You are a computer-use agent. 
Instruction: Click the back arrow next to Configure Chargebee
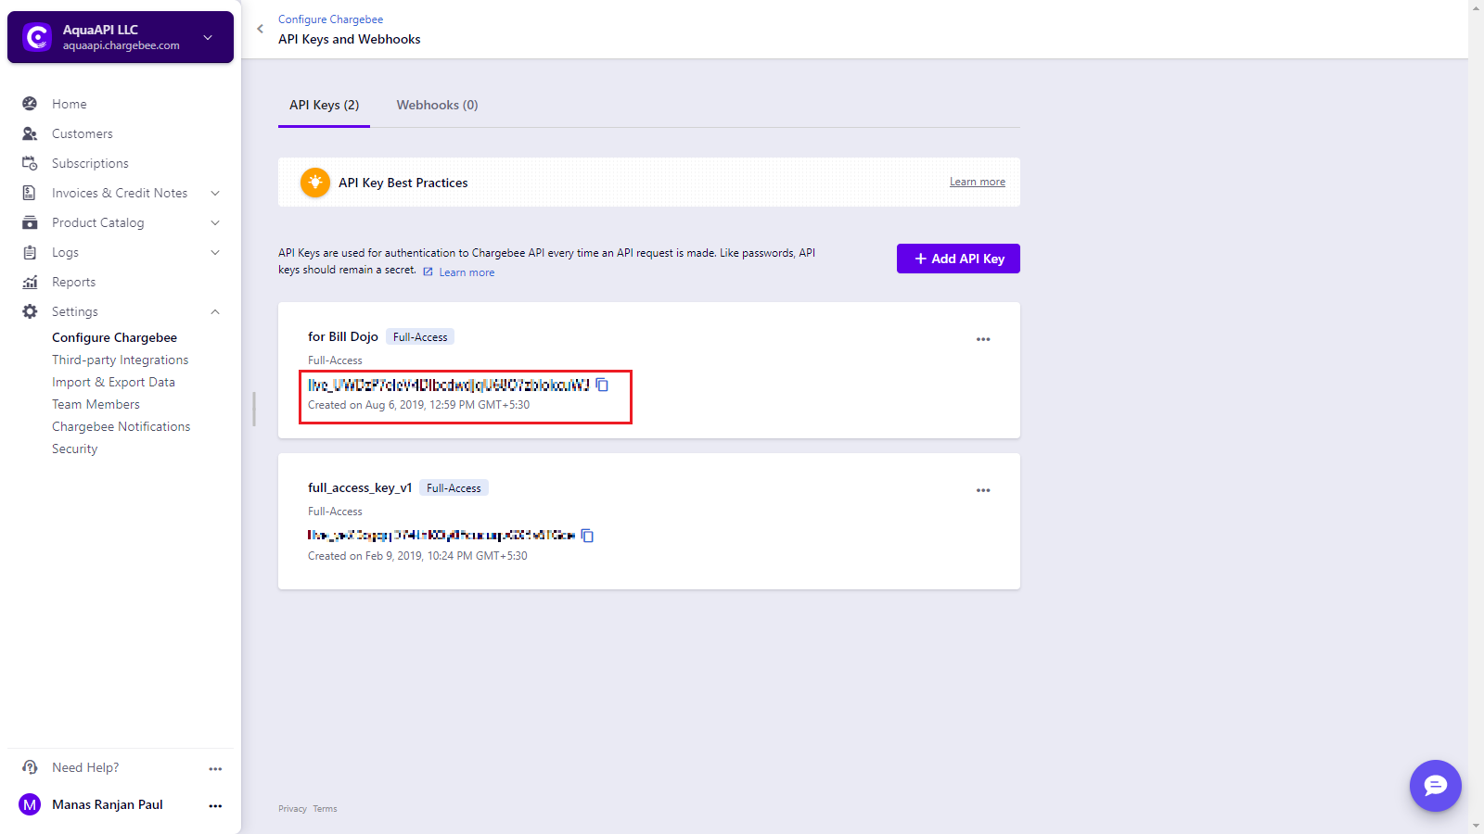260,29
